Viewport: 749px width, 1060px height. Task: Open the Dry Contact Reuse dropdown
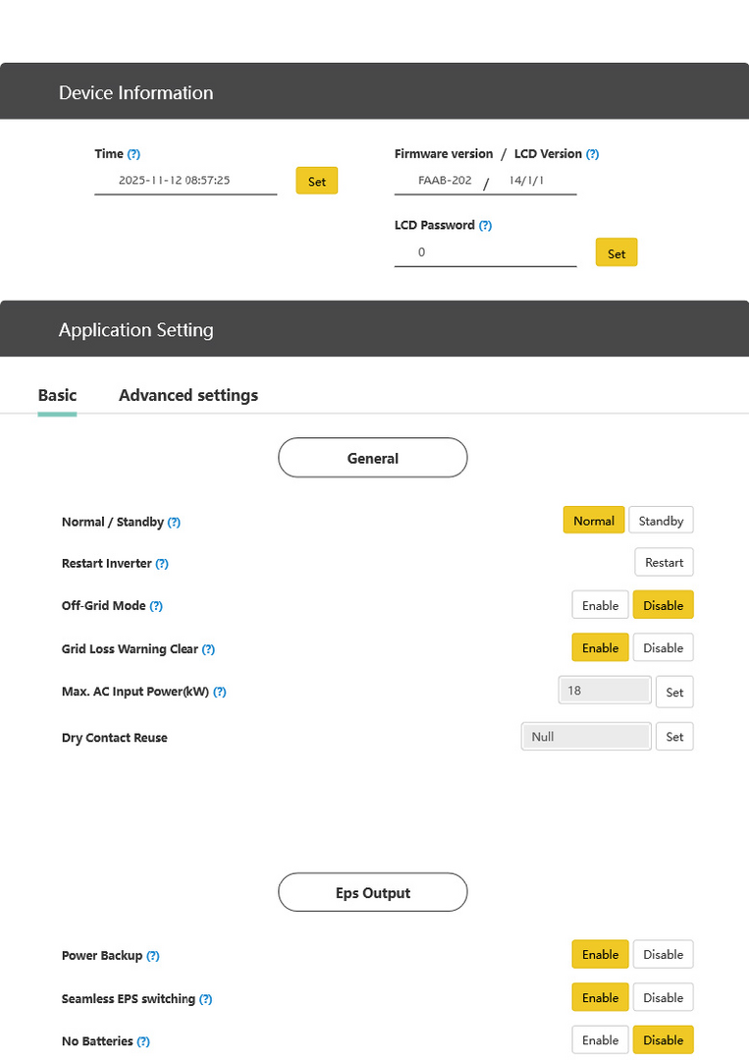(586, 737)
